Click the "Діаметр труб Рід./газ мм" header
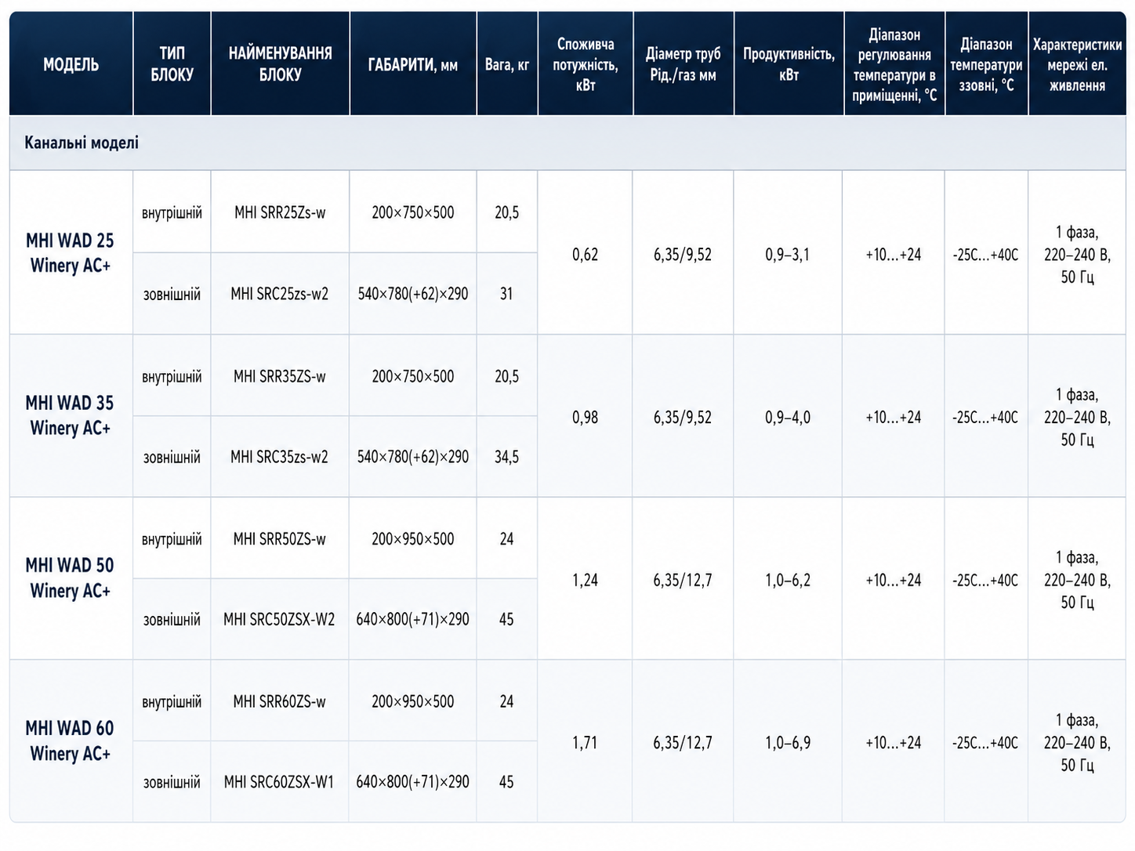 [x=683, y=64]
